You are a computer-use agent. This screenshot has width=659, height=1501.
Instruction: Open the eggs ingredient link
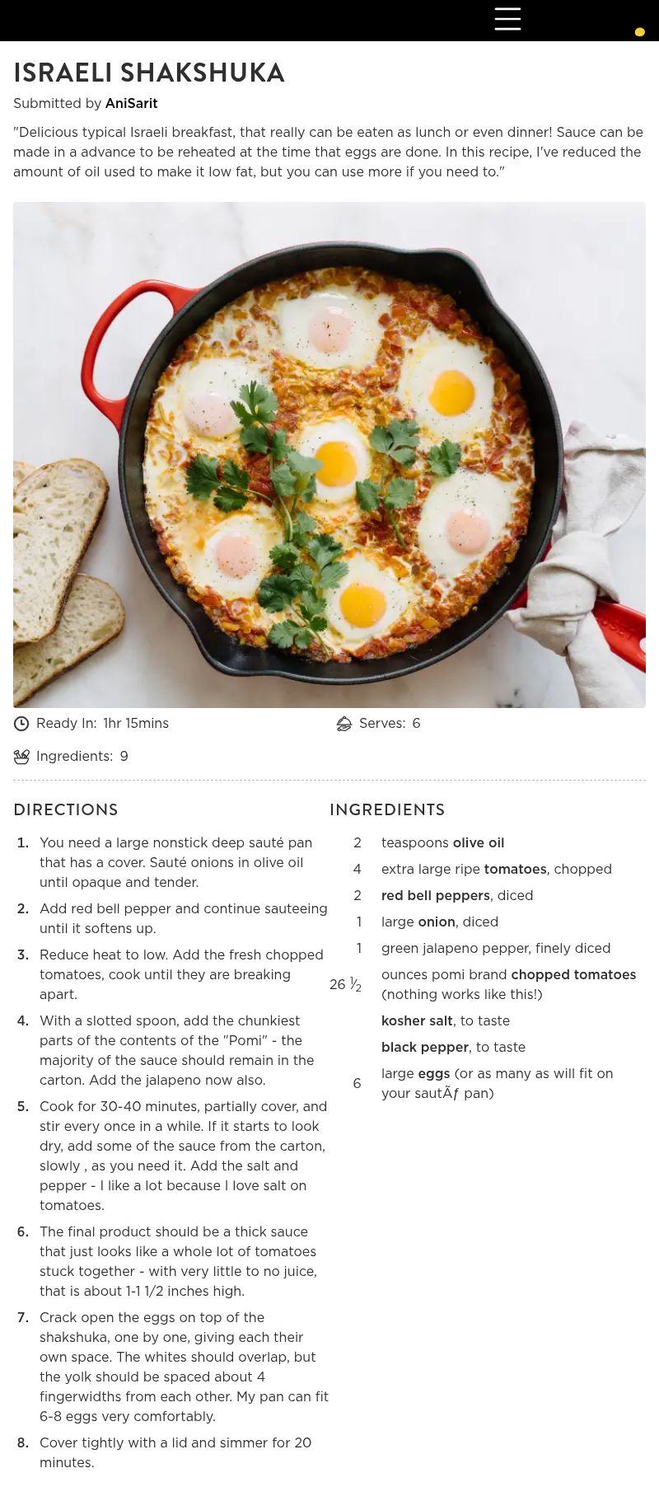point(434,1074)
